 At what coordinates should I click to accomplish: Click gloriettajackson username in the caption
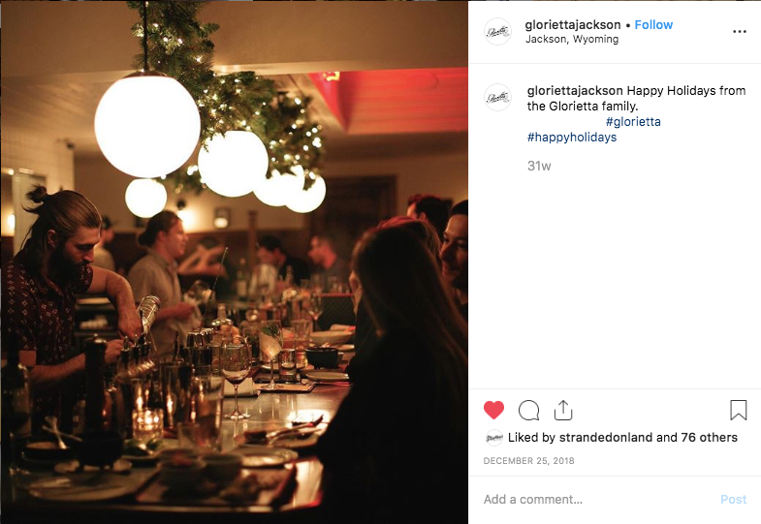pos(575,91)
